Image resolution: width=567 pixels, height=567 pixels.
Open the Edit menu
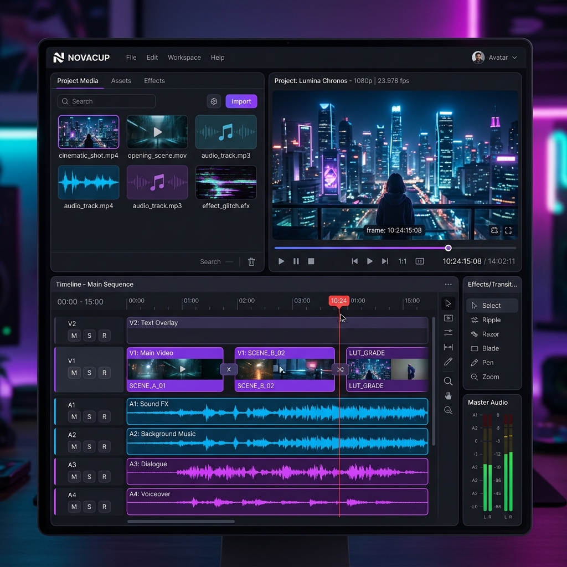tap(152, 58)
